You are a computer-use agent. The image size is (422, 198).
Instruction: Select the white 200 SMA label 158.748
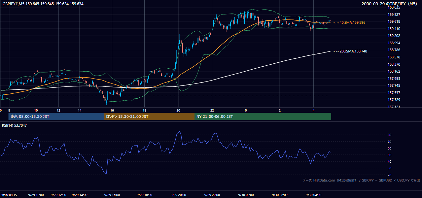350,51
